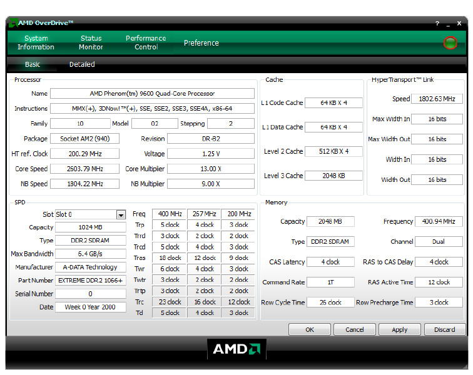Click the Instructions field

[152, 109]
